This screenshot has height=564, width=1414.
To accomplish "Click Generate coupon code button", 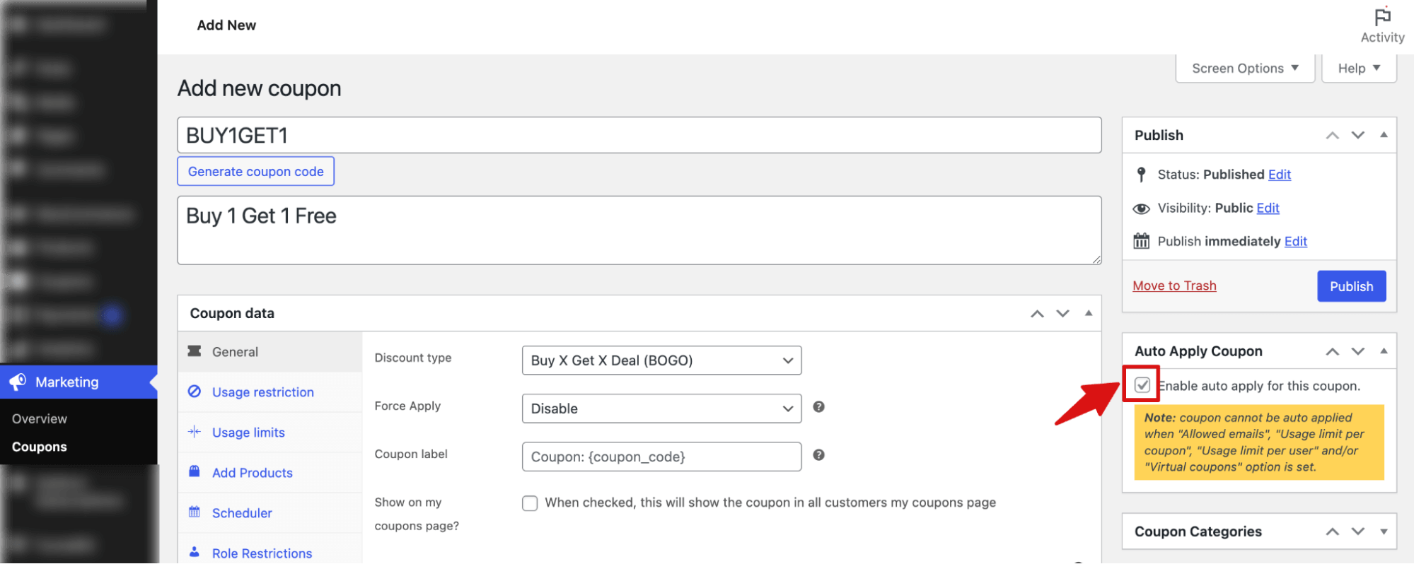I will click(255, 171).
